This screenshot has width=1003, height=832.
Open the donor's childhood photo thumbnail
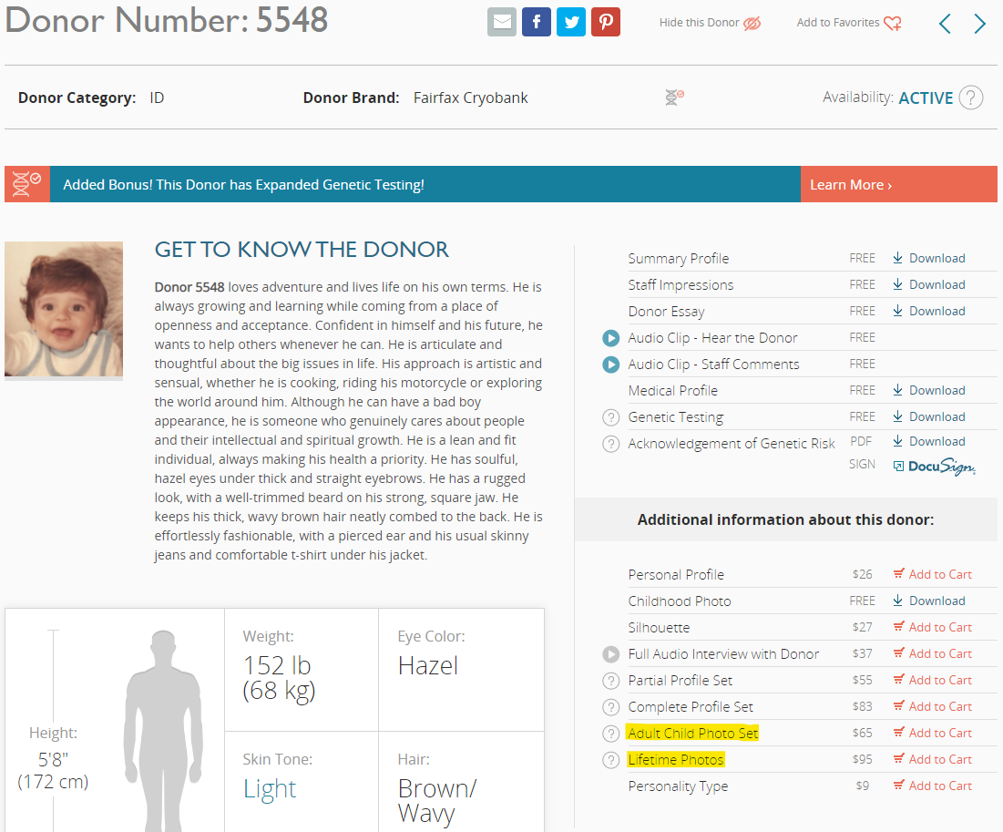coord(64,310)
